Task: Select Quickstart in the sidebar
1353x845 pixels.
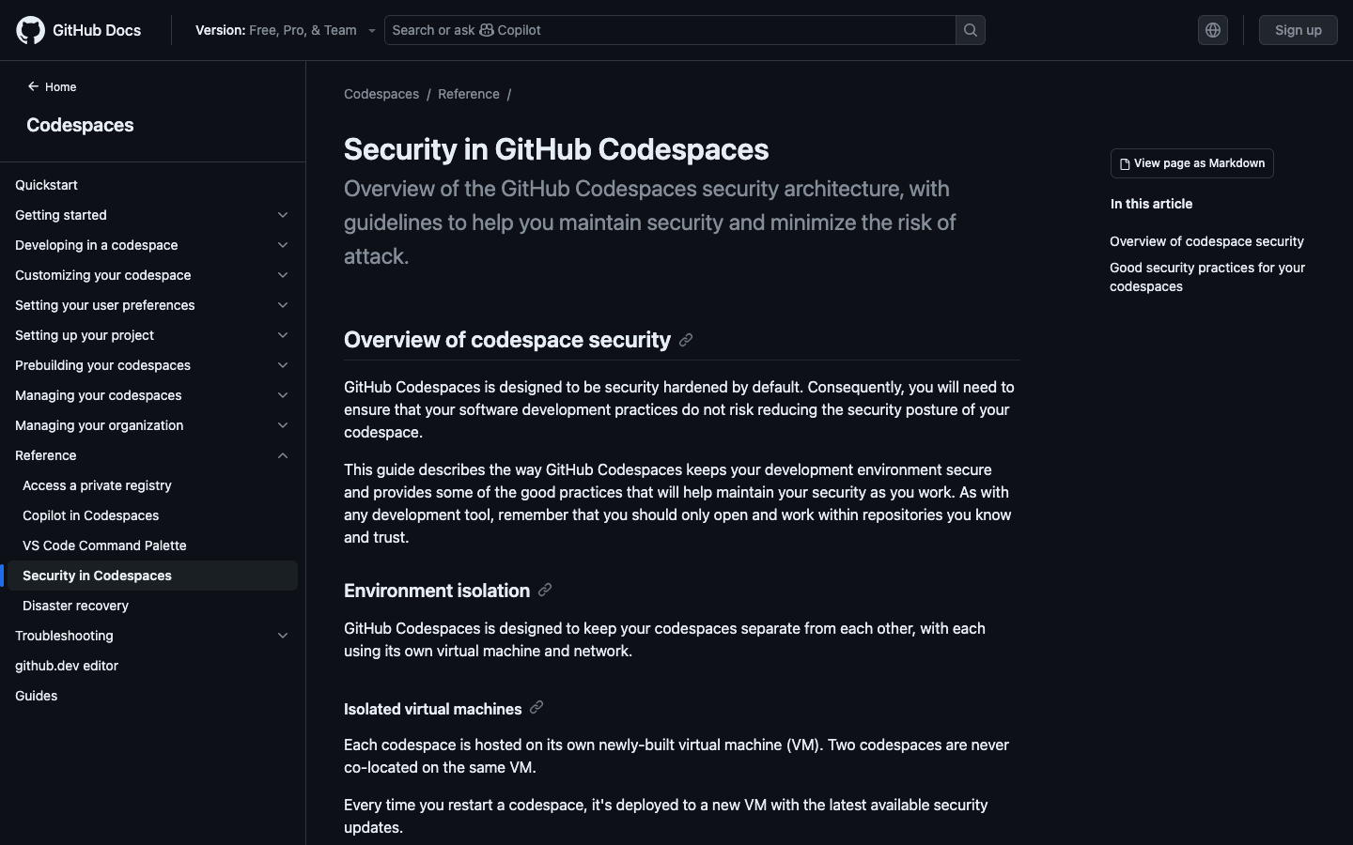Action: (46, 185)
